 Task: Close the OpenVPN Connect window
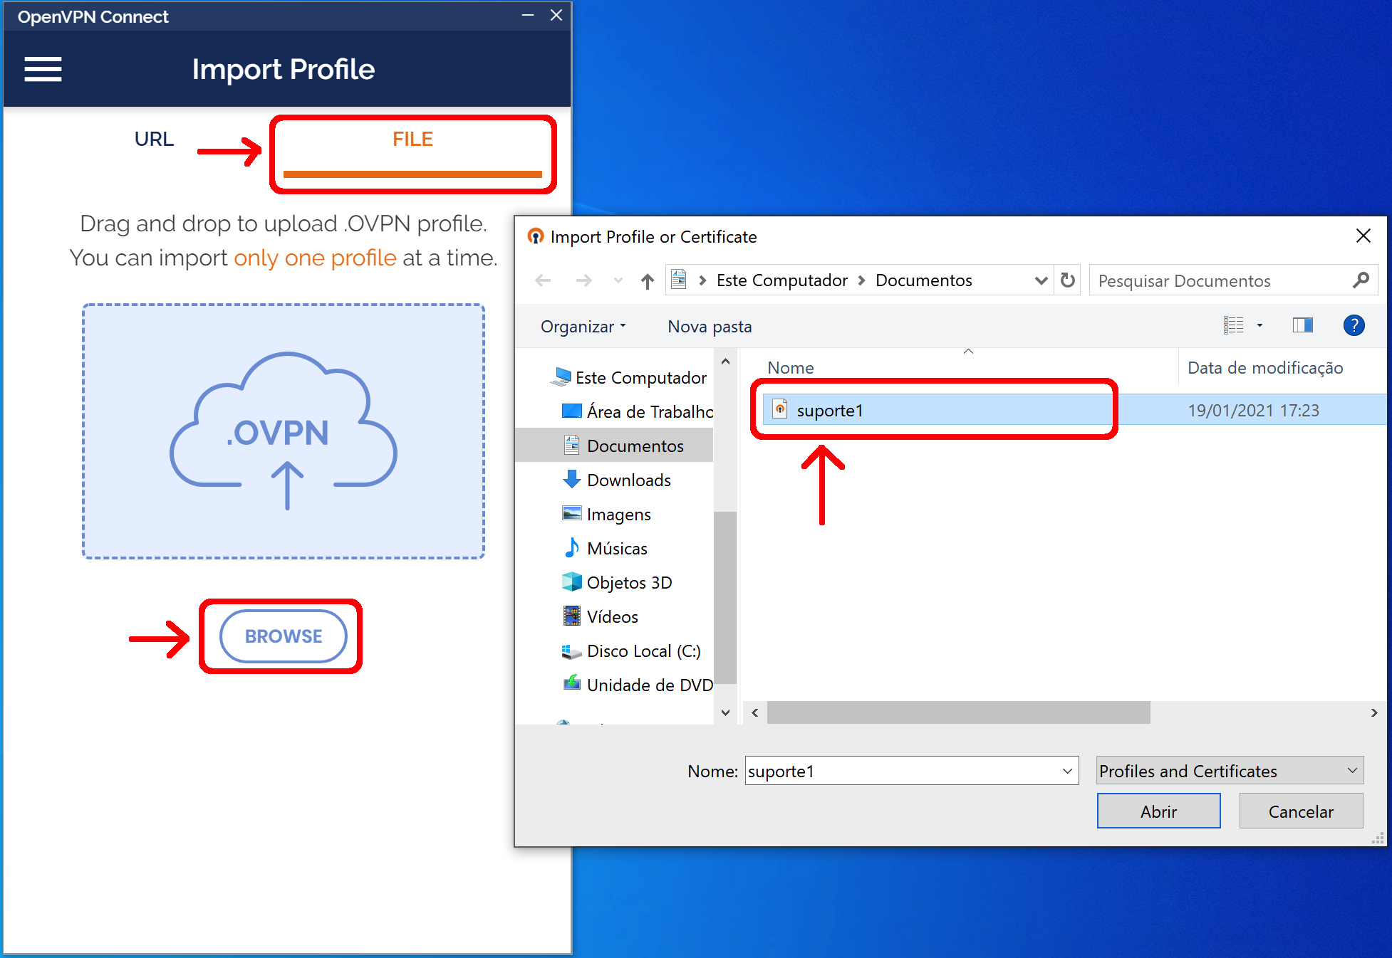tap(556, 16)
